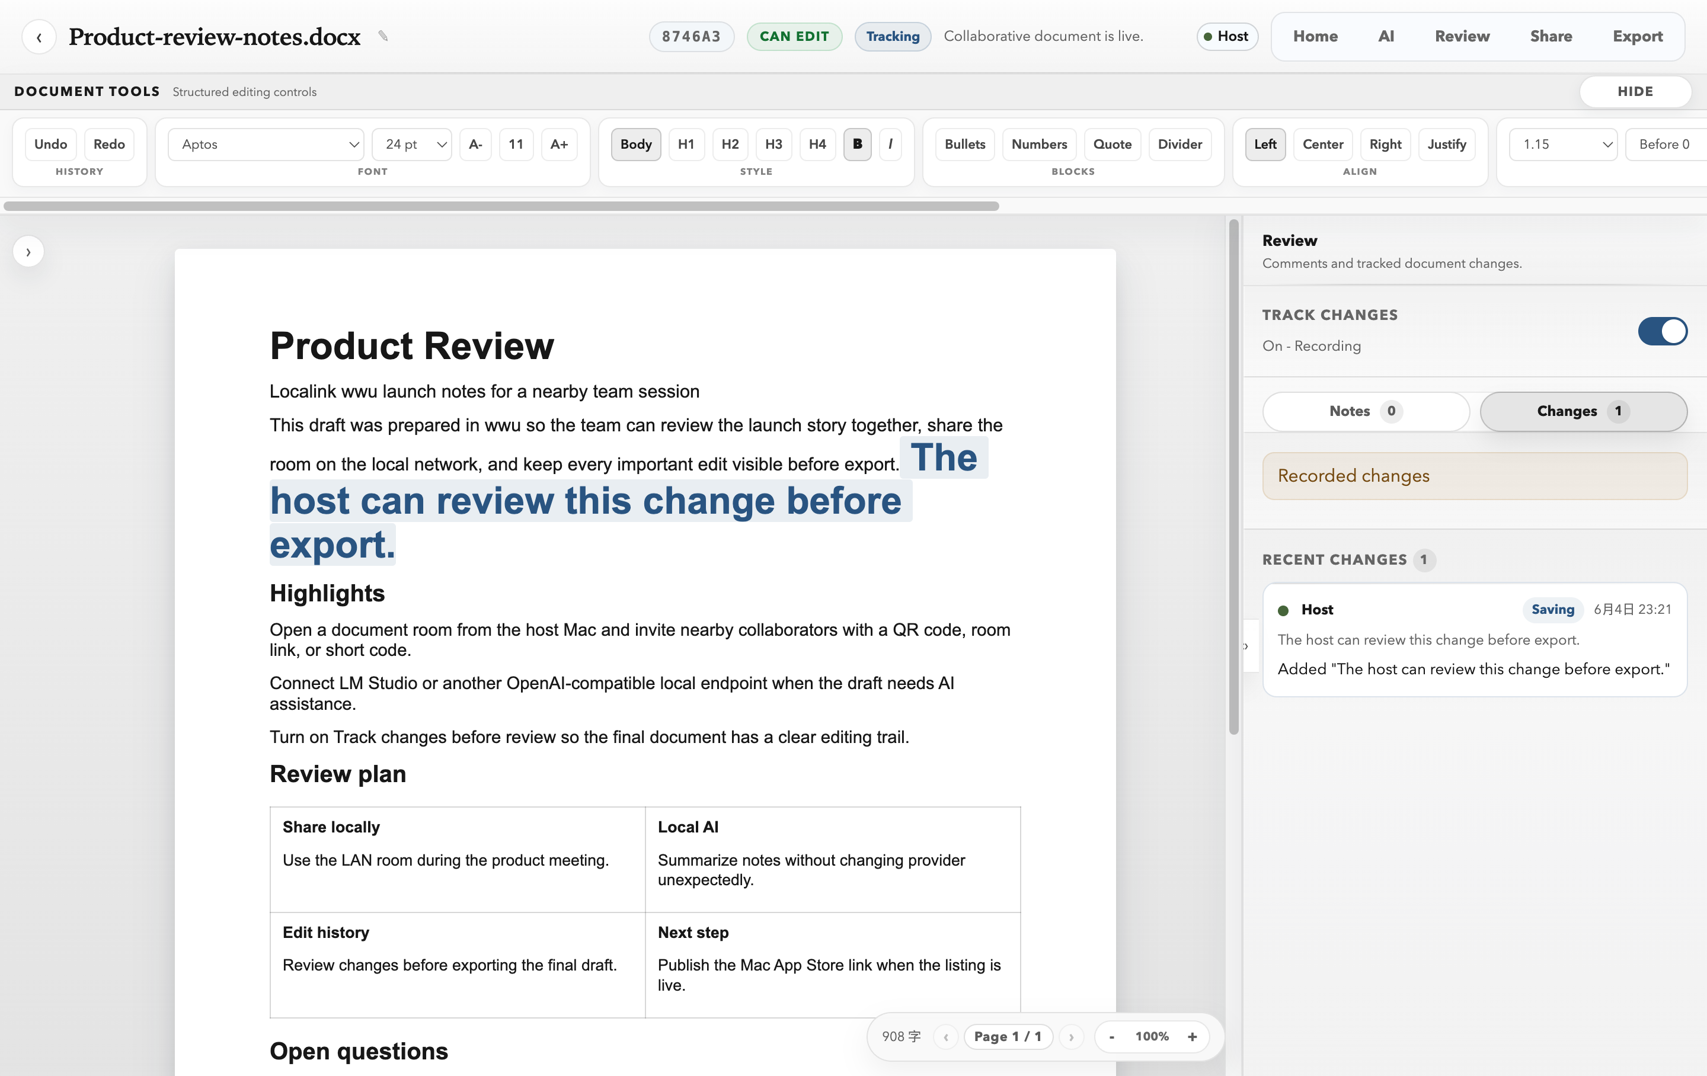Zoom in with the plus button
The width and height of the screenshot is (1707, 1076).
tap(1193, 1036)
